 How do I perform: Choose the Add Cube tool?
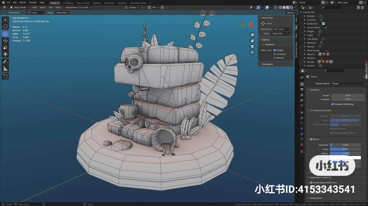[x=5, y=76]
